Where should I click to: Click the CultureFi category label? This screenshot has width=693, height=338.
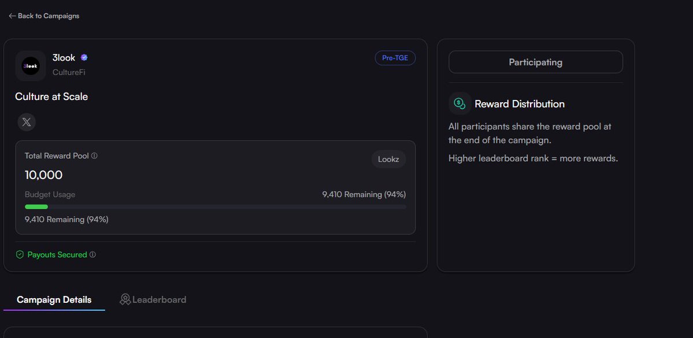tap(69, 72)
